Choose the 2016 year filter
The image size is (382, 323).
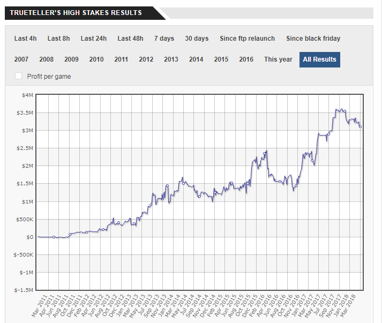[x=246, y=59]
